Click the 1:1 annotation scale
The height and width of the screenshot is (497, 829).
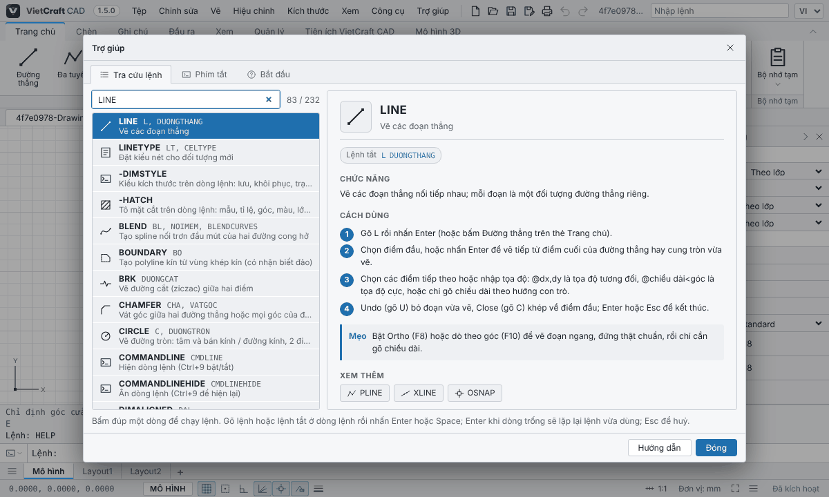(x=657, y=489)
